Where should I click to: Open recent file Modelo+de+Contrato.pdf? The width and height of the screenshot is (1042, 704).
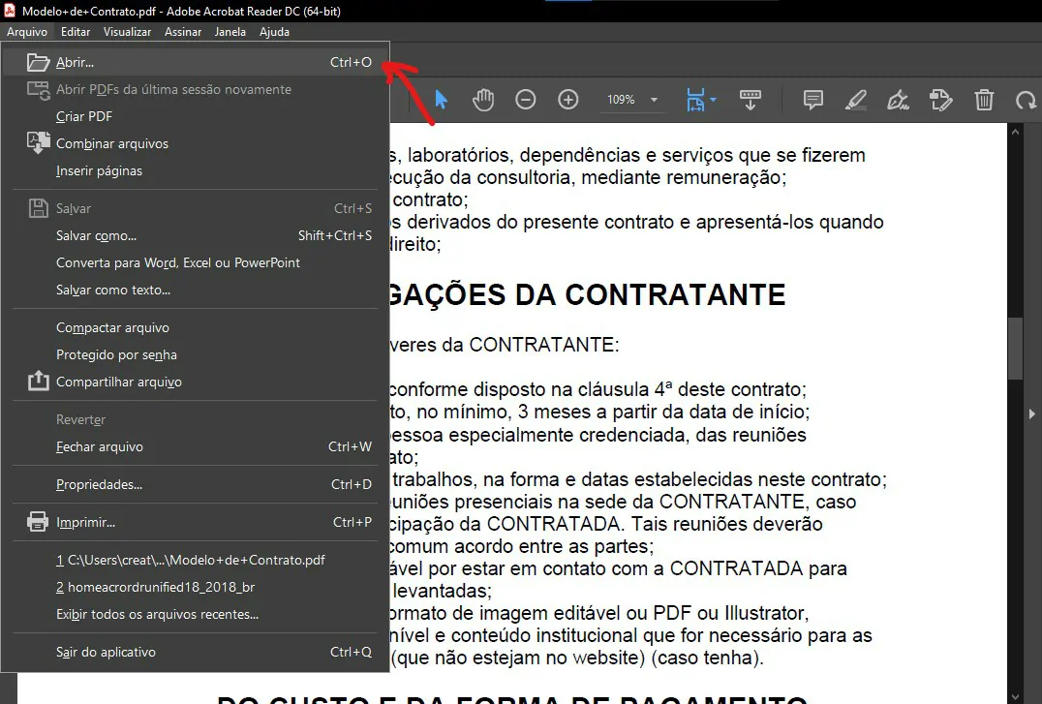coord(196,561)
